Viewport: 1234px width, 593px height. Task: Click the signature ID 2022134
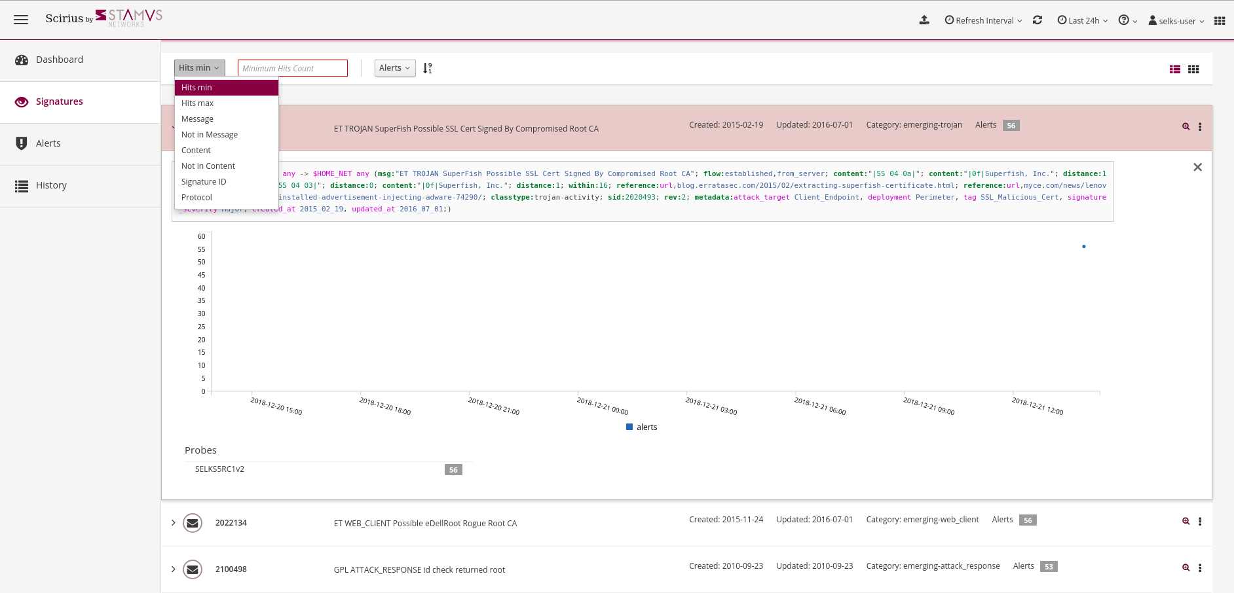pyautogui.click(x=231, y=523)
